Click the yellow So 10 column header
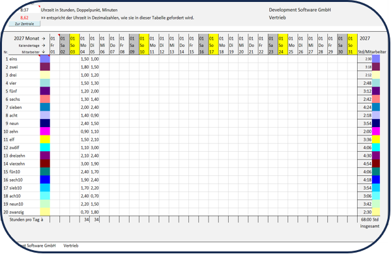The image size is (391, 254). click(144, 45)
